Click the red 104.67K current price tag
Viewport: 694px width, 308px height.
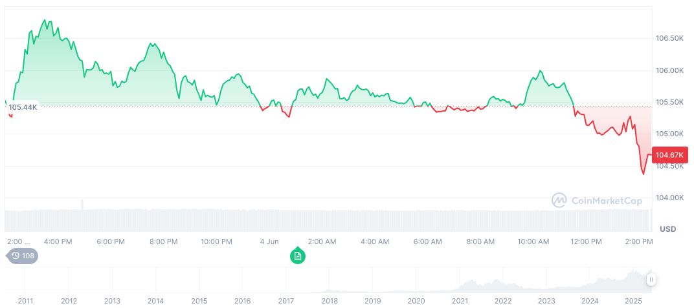(670, 155)
